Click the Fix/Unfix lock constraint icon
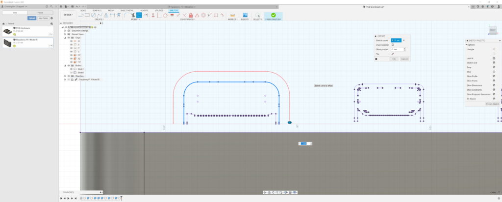The image size is (502, 202). pyautogui.click(x=191, y=15)
